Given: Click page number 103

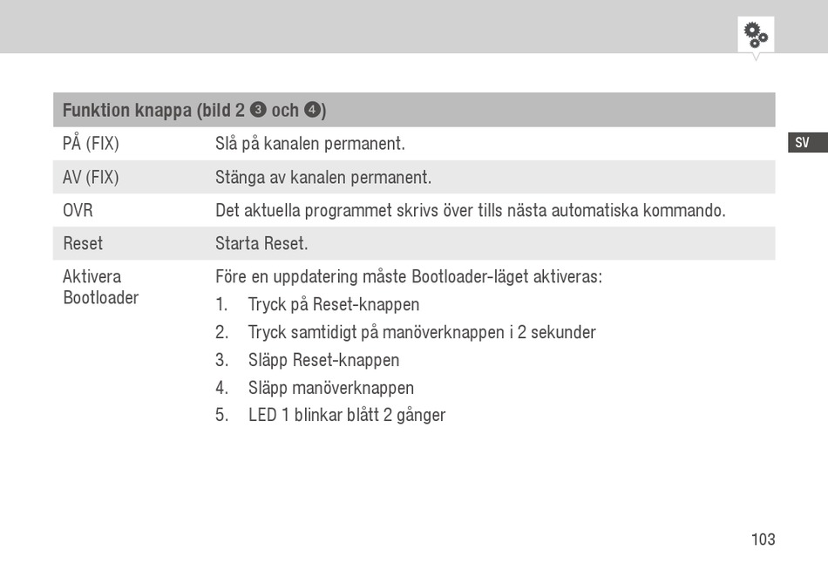Looking at the screenshot, I should click(x=763, y=539).
